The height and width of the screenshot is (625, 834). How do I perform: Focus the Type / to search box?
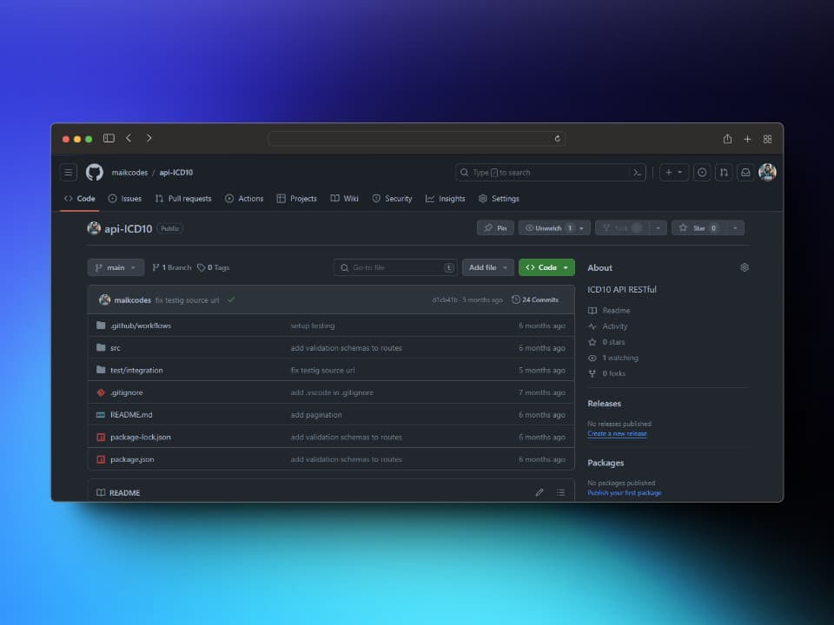point(551,172)
